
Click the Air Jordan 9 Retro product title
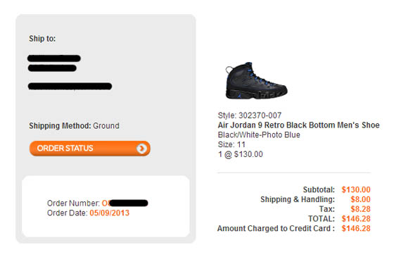[298, 125]
